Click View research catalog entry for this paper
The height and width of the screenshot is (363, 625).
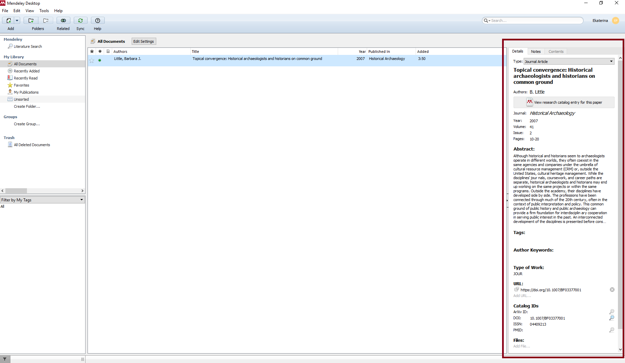(x=564, y=102)
